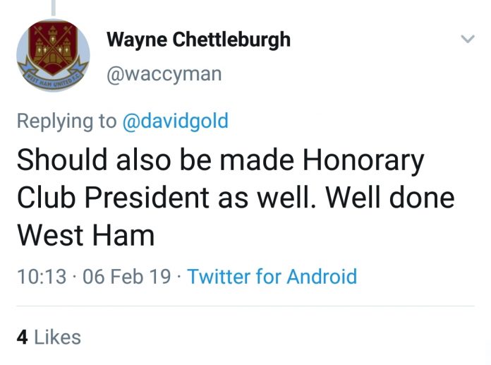This screenshot has height=365, width=491.
Task: Expand the tweet options chevron
Action: pyautogui.click(x=468, y=39)
